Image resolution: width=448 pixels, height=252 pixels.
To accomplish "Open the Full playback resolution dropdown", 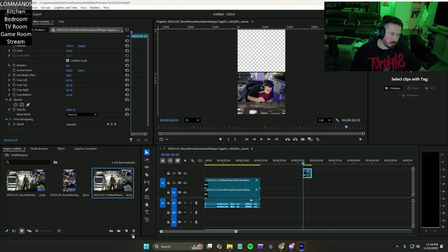I will [324, 120].
